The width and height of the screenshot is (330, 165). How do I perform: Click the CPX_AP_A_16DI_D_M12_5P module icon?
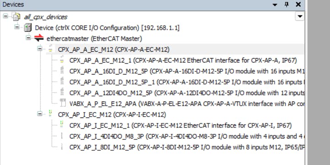click(62, 70)
